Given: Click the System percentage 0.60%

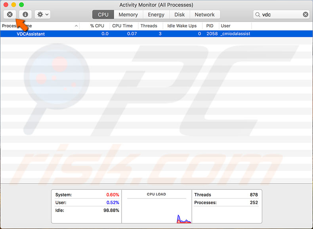Looking at the screenshot, I should [x=113, y=195].
